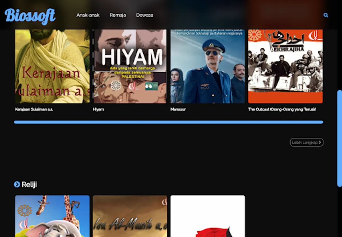Select the Isa Al-Masih a.s. poster
Screen dimensions: 342x237
[130, 216]
